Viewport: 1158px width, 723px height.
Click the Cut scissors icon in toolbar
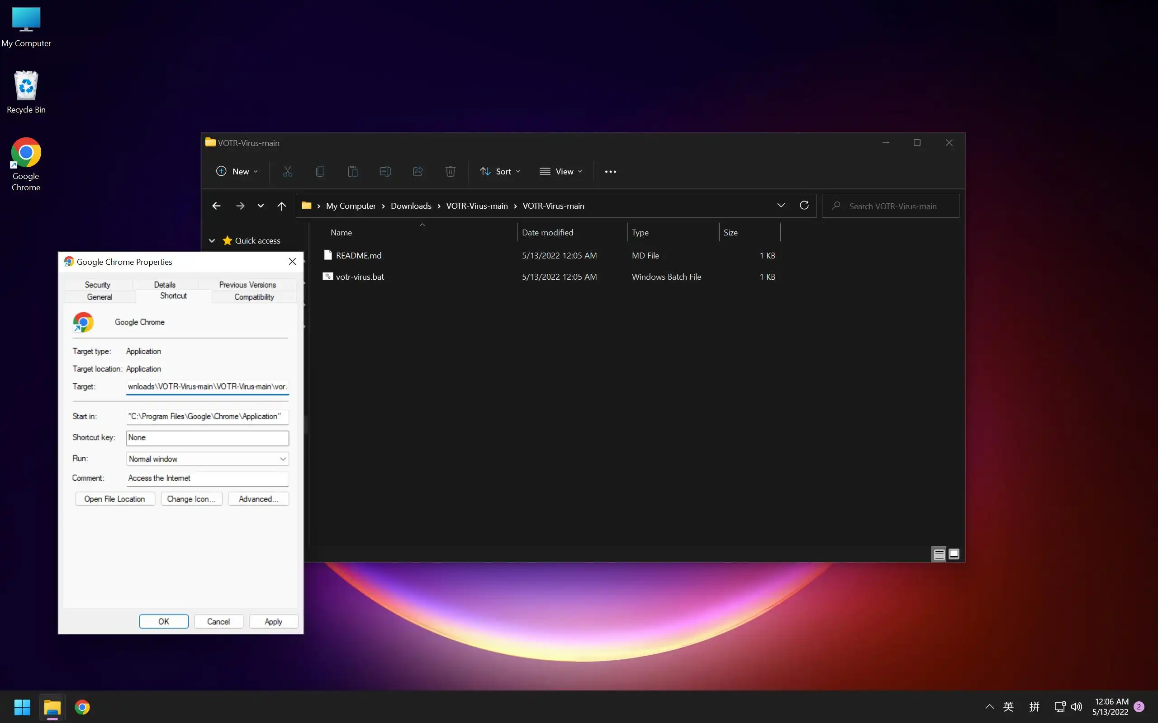tap(287, 171)
